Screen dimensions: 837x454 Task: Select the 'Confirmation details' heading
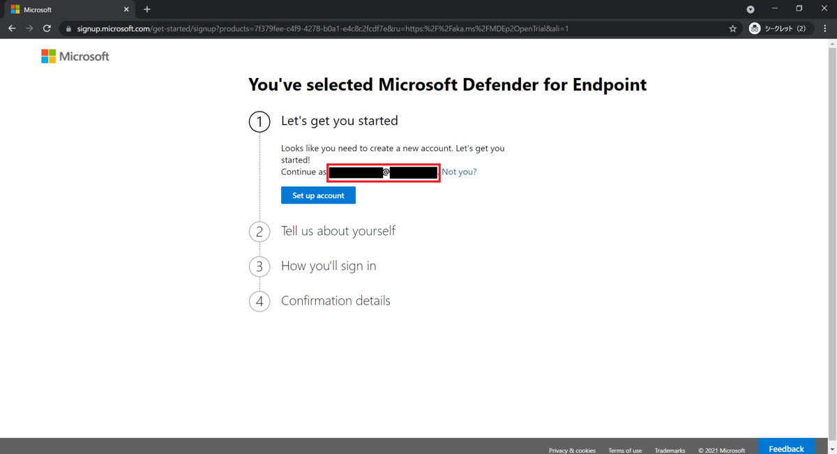pos(335,301)
